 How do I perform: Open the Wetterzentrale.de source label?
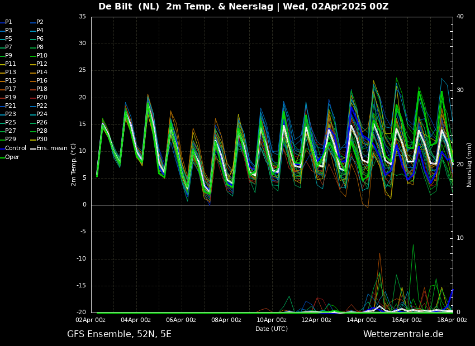(403, 334)
